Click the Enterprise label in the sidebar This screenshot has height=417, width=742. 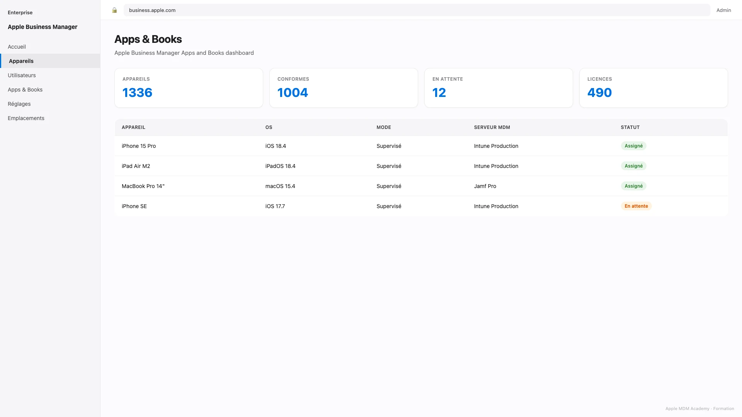pos(20,13)
